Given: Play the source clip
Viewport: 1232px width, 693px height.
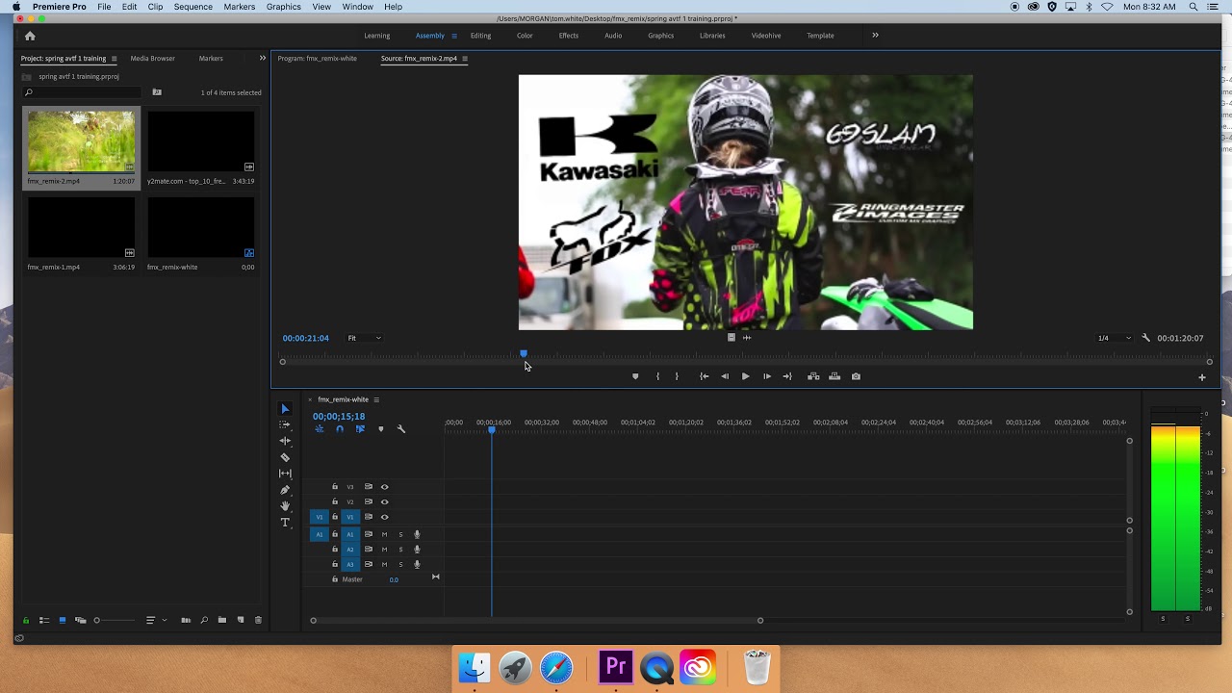Looking at the screenshot, I should pos(745,376).
